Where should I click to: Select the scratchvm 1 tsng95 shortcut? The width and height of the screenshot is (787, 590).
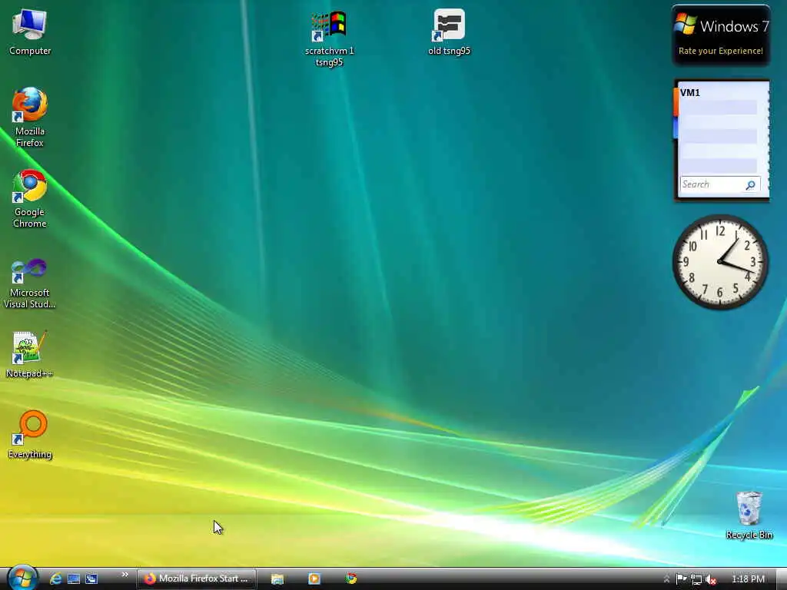[329, 38]
